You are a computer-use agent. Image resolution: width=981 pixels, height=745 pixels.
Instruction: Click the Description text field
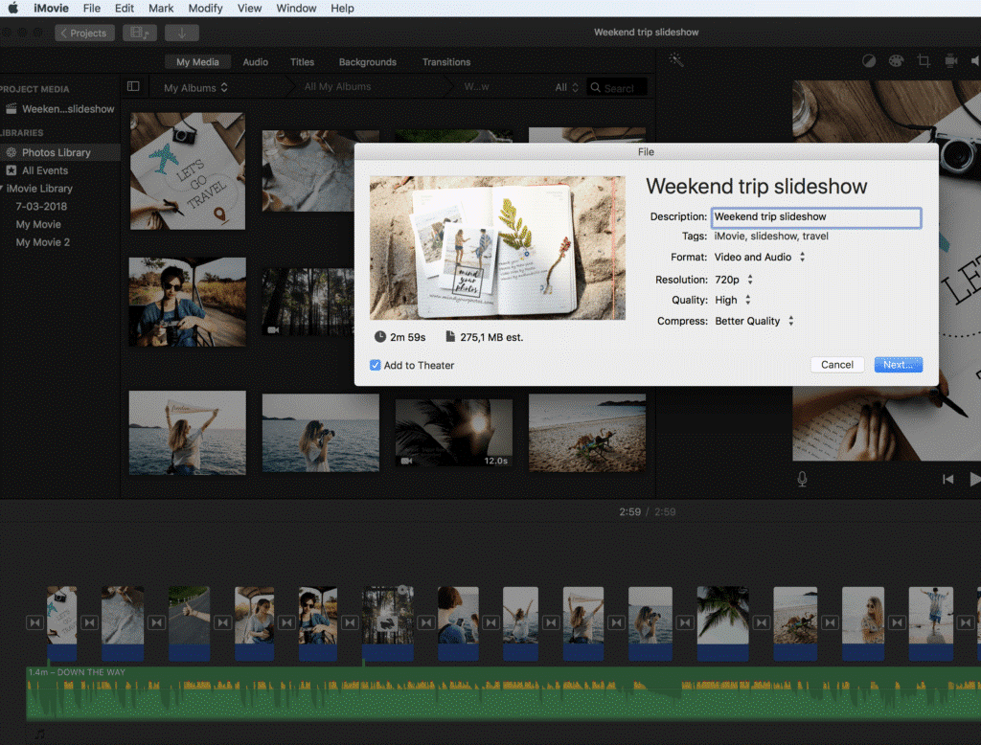pyautogui.click(x=815, y=217)
